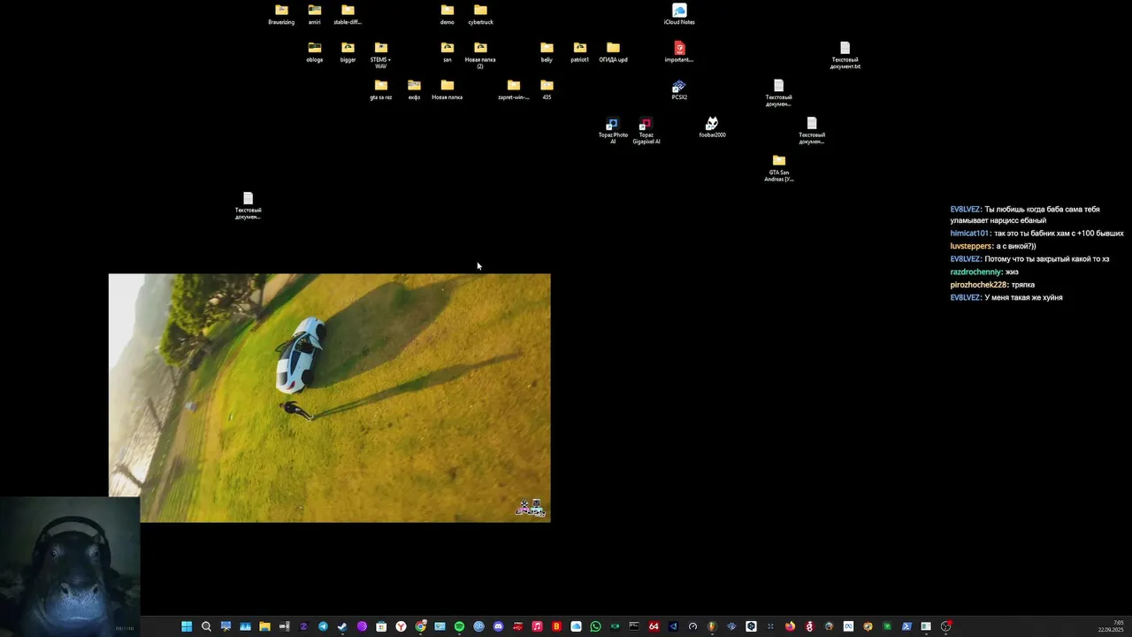1132x637 pixels.
Task: Open the taskbar clock and date
Action: tap(1112, 626)
